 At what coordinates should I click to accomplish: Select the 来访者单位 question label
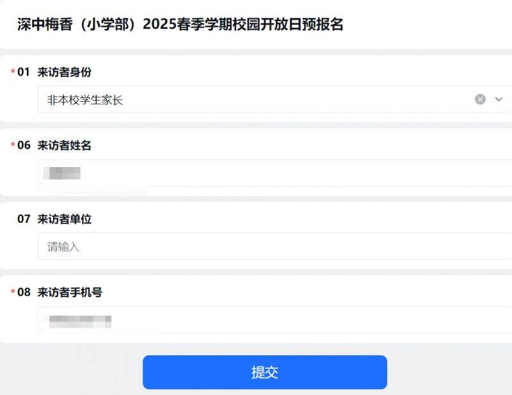(x=65, y=219)
